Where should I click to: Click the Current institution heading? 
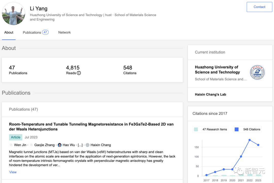pos(210,52)
